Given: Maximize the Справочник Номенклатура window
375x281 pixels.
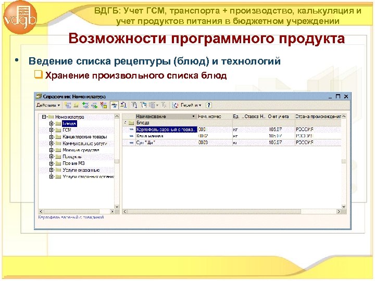Looking at the screenshot, I should [x=338, y=97].
